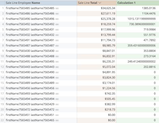Click the 1385.0136 calculation value

tap(149, 8)
